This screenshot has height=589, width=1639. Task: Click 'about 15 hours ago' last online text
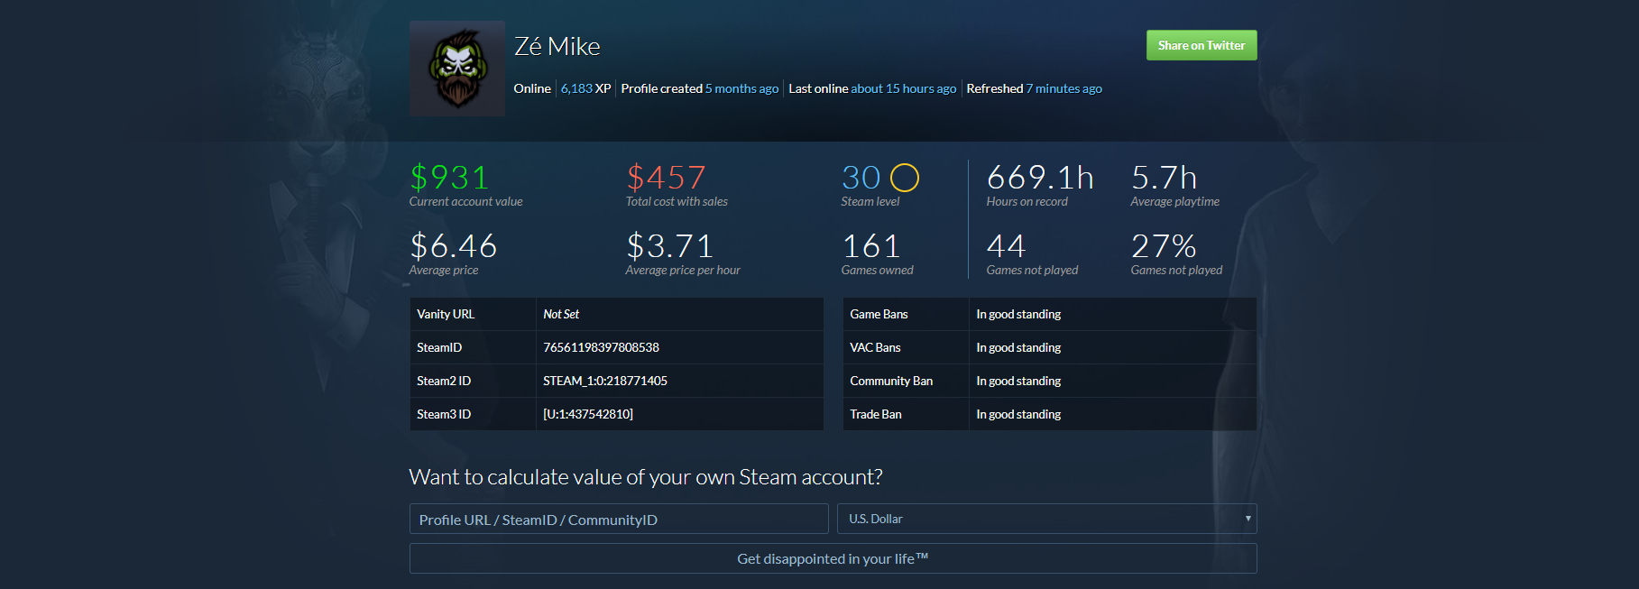903,88
